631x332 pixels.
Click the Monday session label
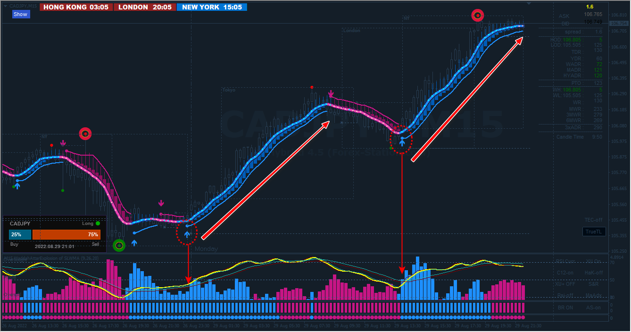[x=207, y=249]
